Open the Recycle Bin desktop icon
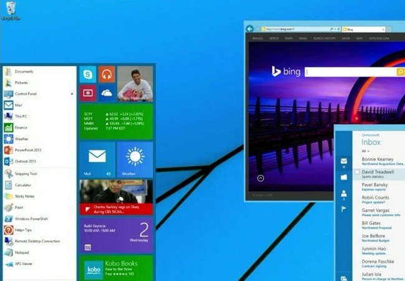 tap(11, 11)
